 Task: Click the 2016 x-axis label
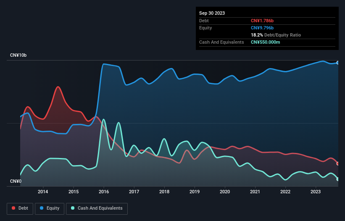tap(104, 192)
